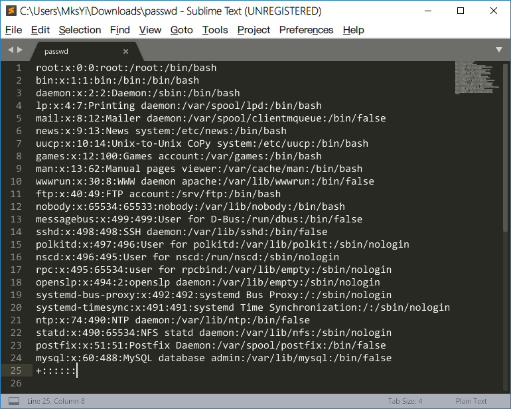Click the next tab arrow

pyautogui.click(x=20, y=50)
